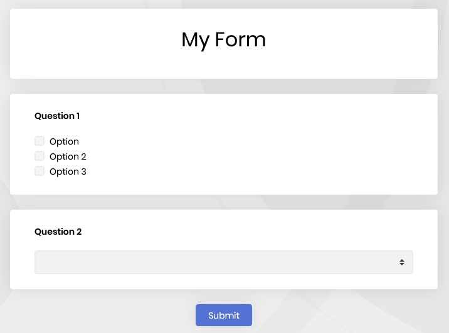
Task: Click the middle of the Question 2 combo box
Action: 223,262
